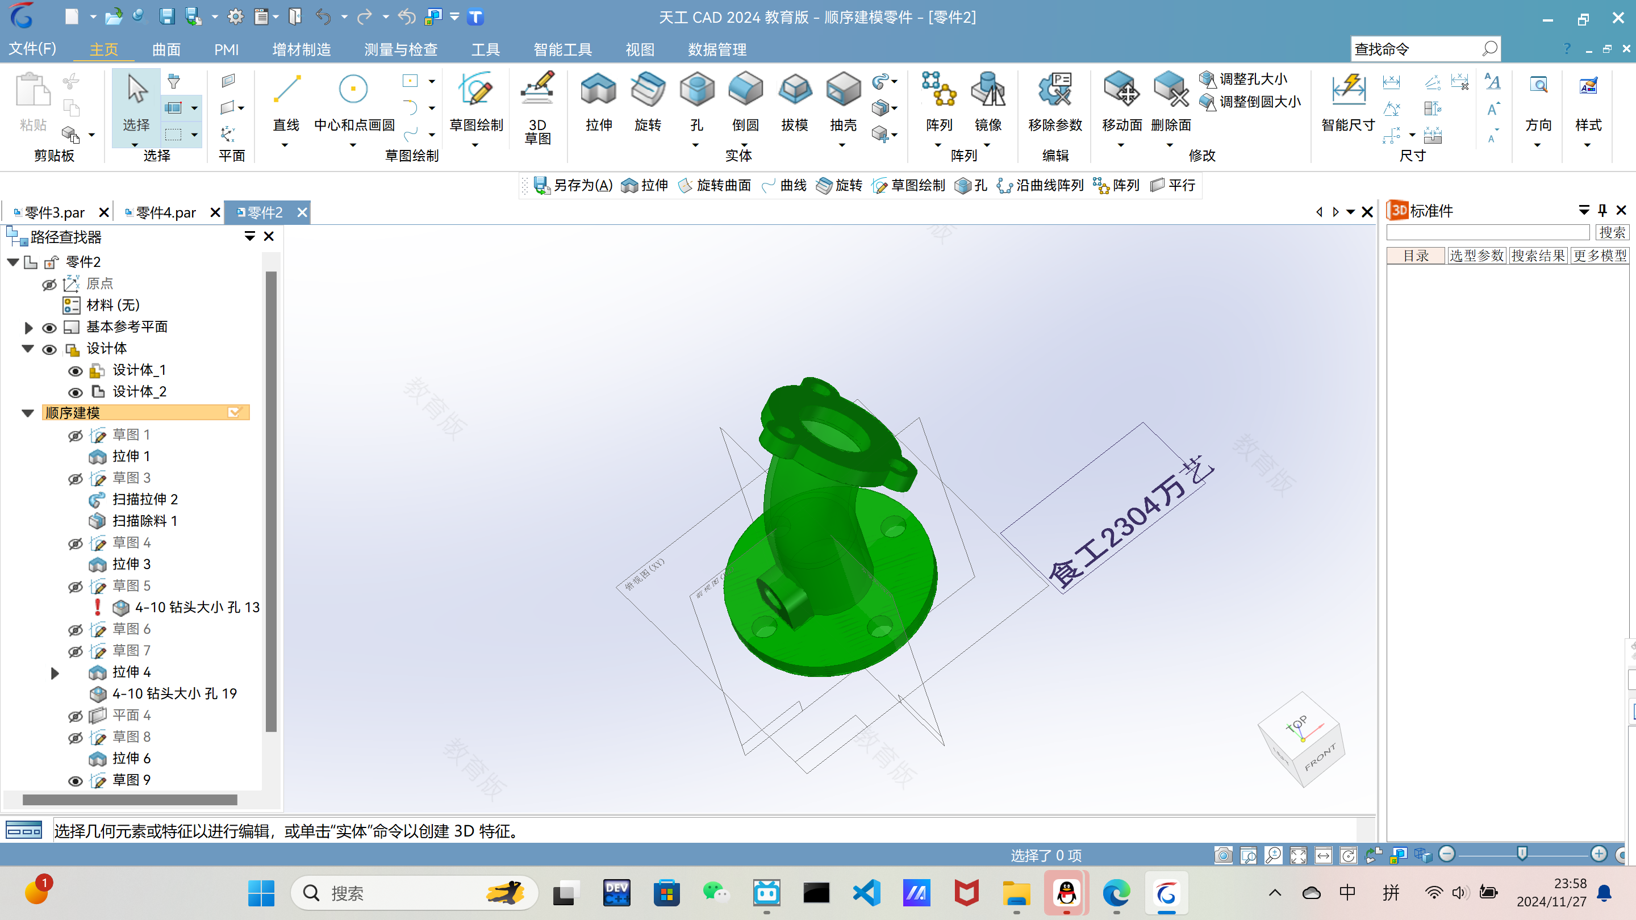Open the 文件(F) menu
The height and width of the screenshot is (920, 1636).
tap(32, 49)
